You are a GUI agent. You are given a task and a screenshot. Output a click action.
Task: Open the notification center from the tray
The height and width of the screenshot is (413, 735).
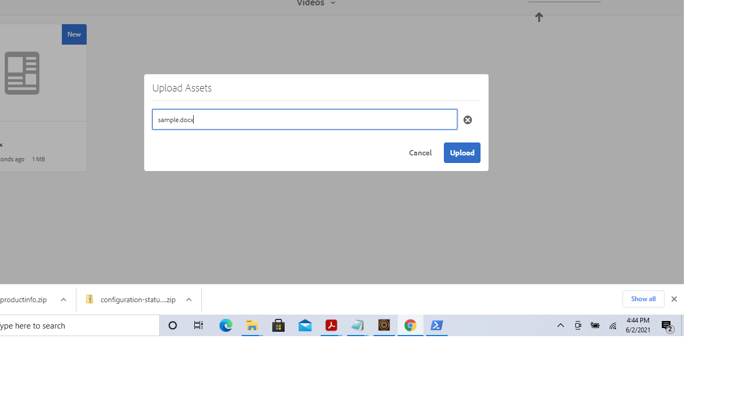(x=667, y=325)
